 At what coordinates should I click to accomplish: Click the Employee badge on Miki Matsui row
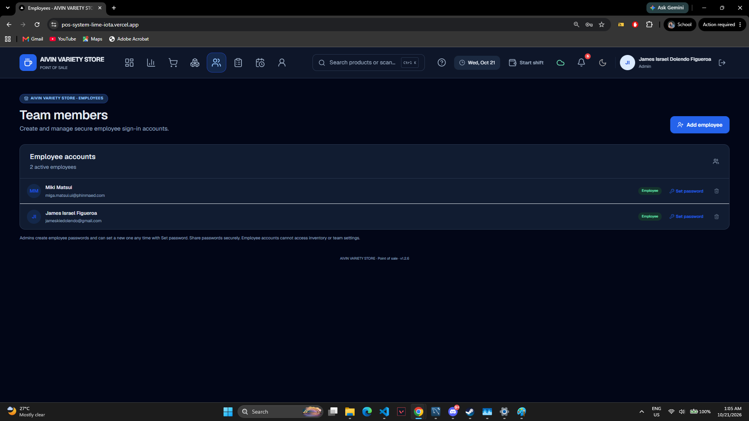point(650,191)
